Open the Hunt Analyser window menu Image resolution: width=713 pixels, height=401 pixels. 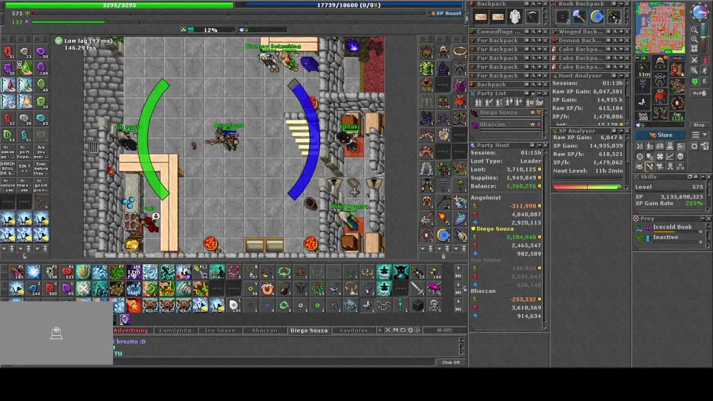(614, 76)
